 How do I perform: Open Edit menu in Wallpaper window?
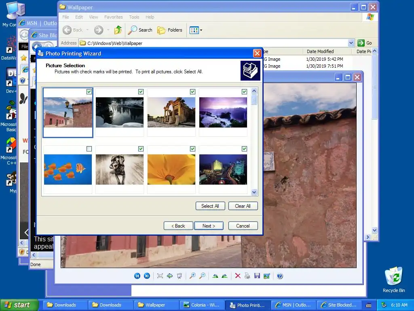click(79, 17)
